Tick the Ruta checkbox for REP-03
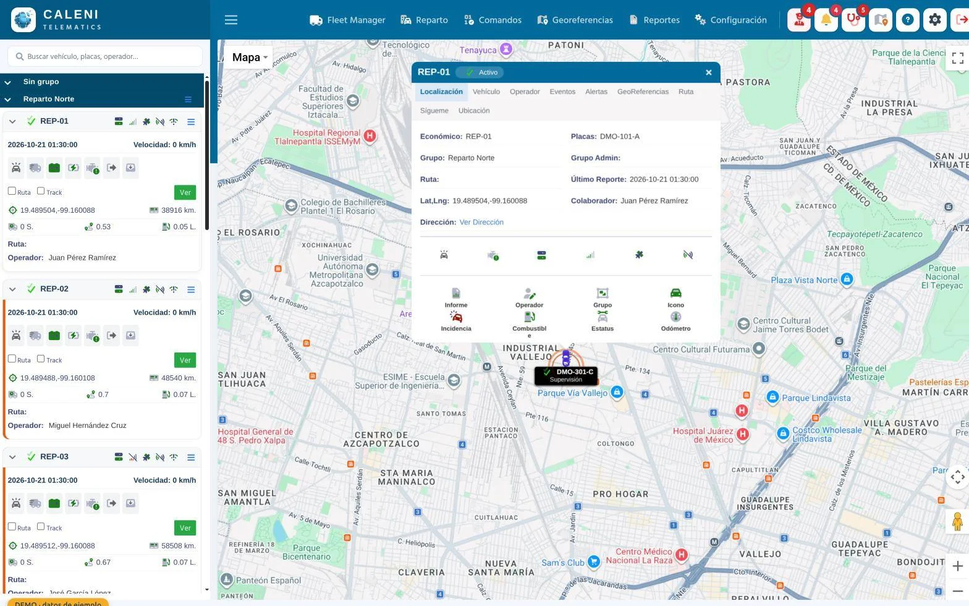969x606 pixels. tap(12, 526)
